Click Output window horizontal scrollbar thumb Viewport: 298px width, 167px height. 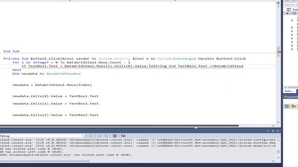(x=45, y=161)
